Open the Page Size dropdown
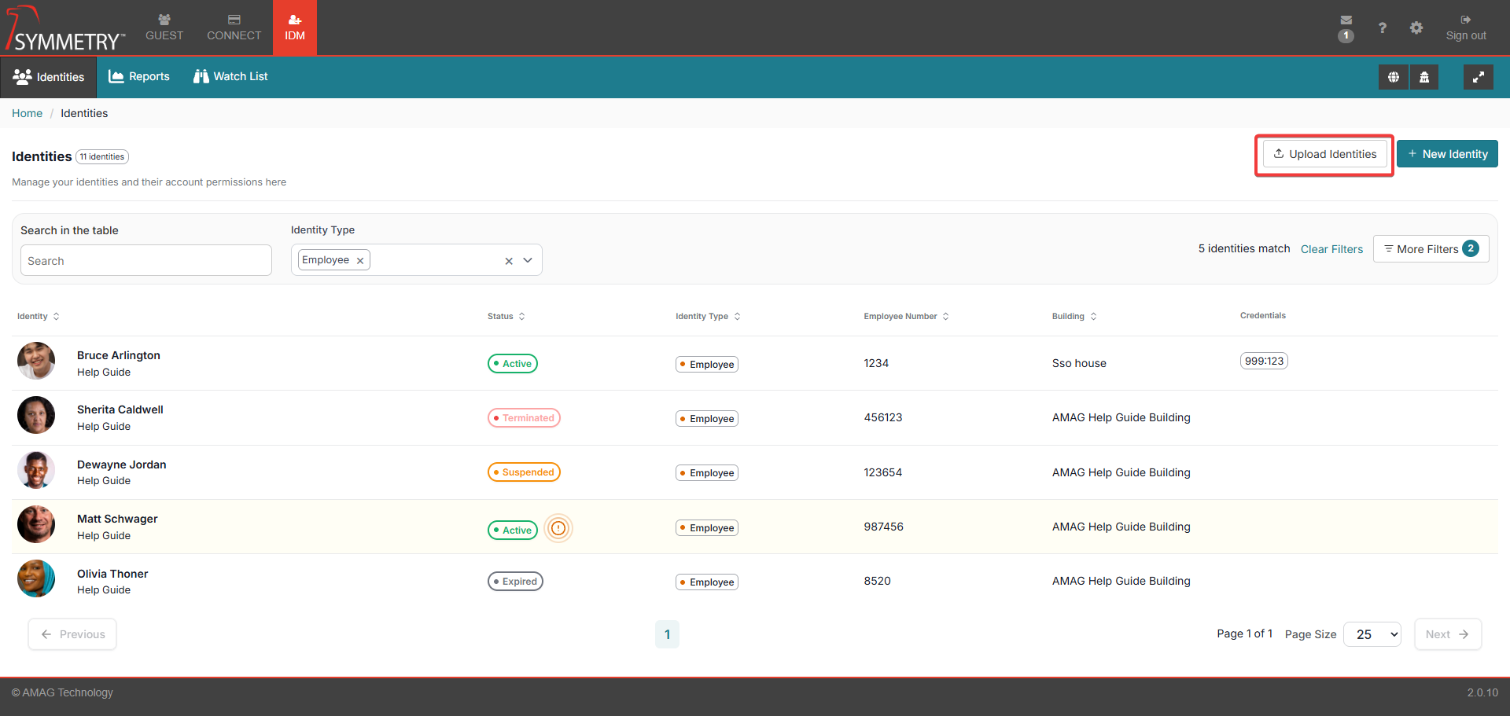 pyautogui.click(x=1372, y=634)
